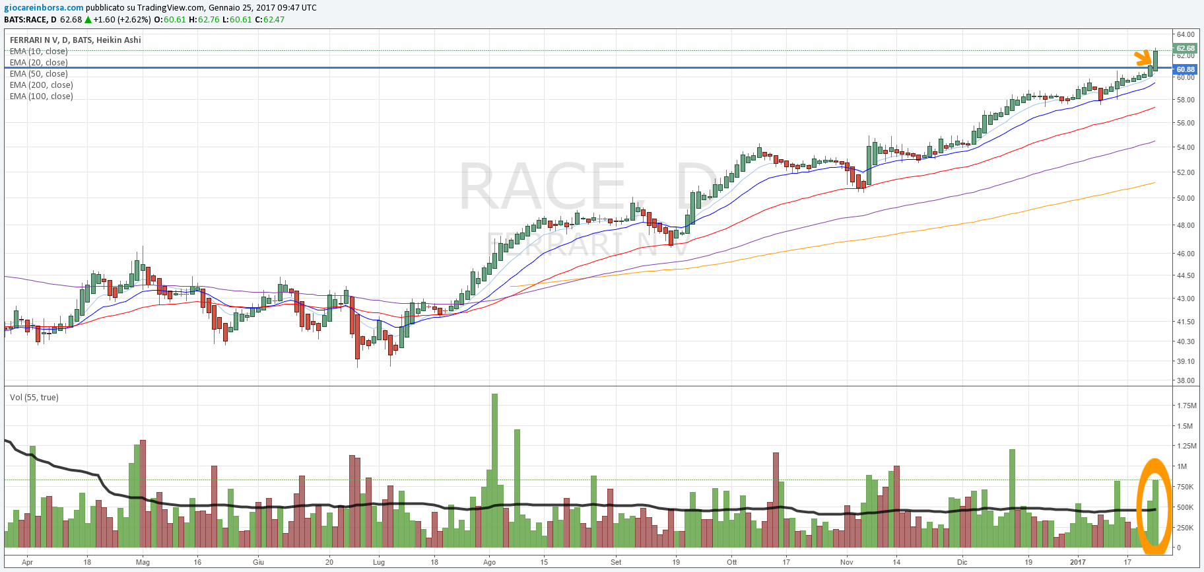The image size is (1204, 572).
Task: Click the C:62.47 close value in header
Action: coord(269,20)
